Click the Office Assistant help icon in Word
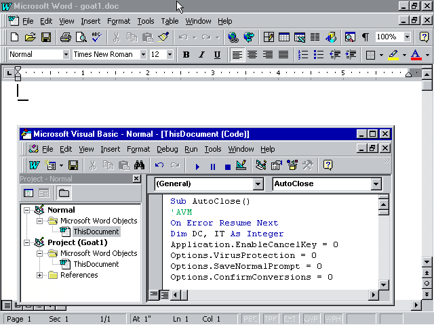The image size is (434, 325). 424,37
